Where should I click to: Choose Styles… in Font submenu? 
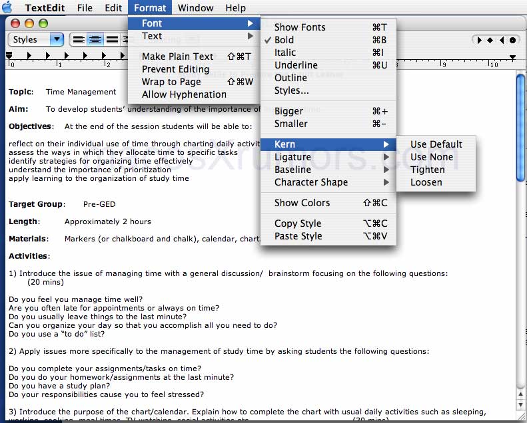pyautogui.click(x=328, y=90)
